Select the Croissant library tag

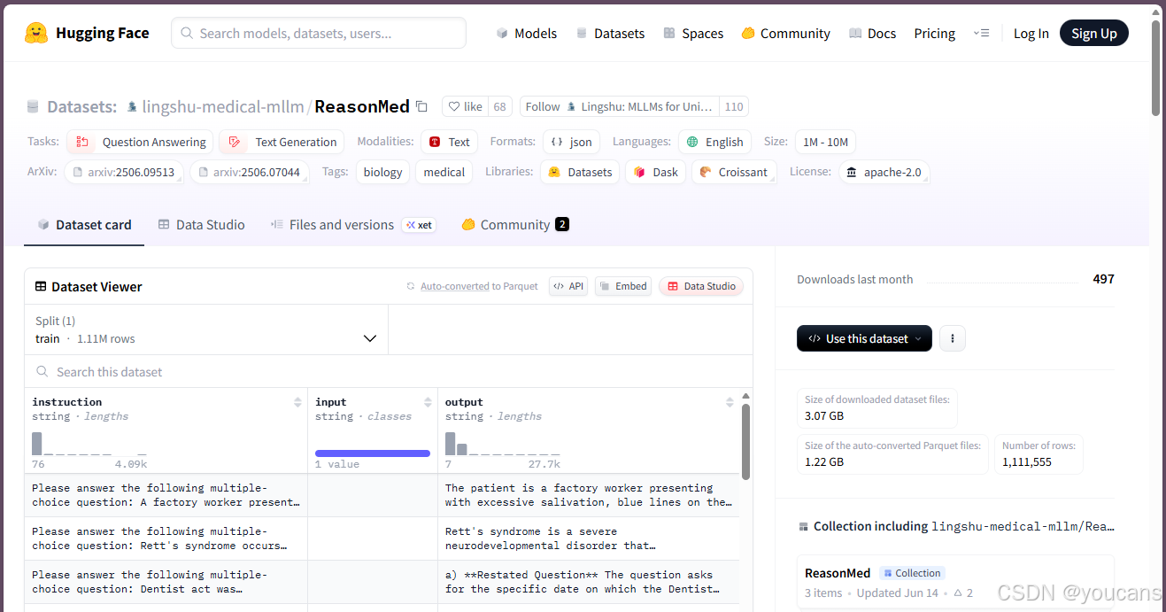(734, 172)
